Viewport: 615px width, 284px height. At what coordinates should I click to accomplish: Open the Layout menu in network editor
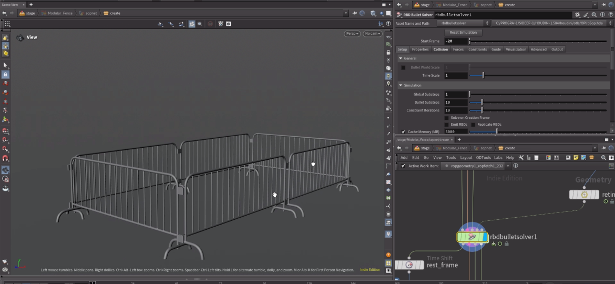tap(466, 157)
